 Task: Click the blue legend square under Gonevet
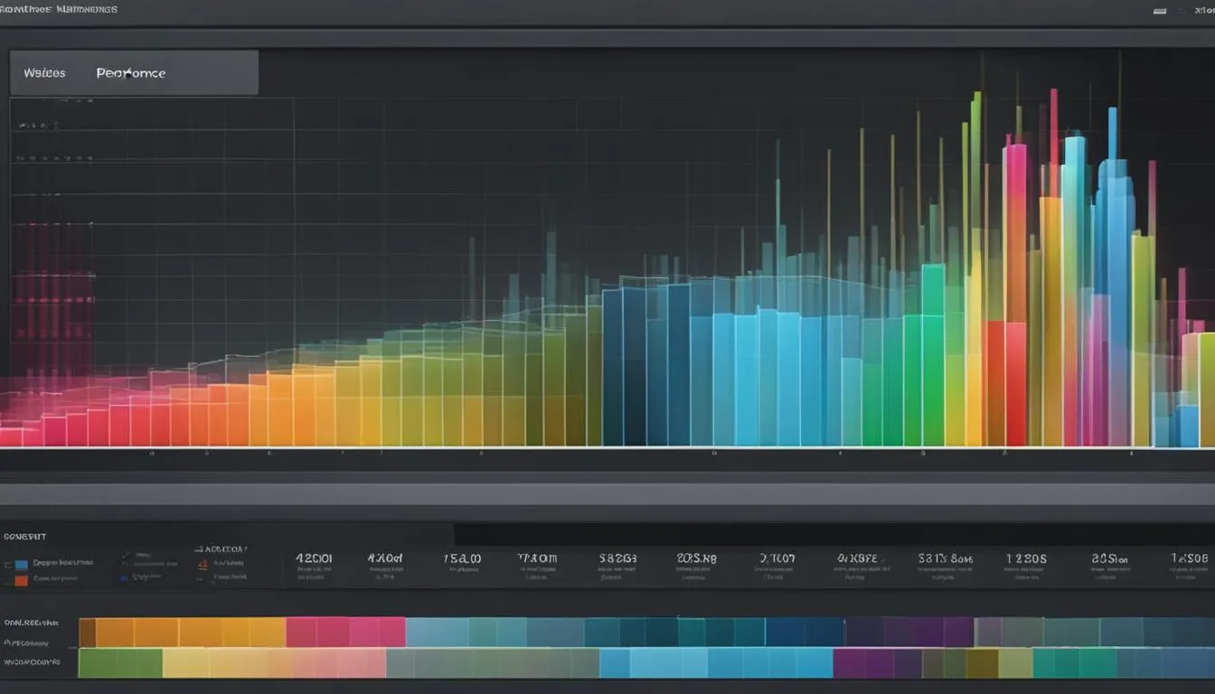coord(21,565)
